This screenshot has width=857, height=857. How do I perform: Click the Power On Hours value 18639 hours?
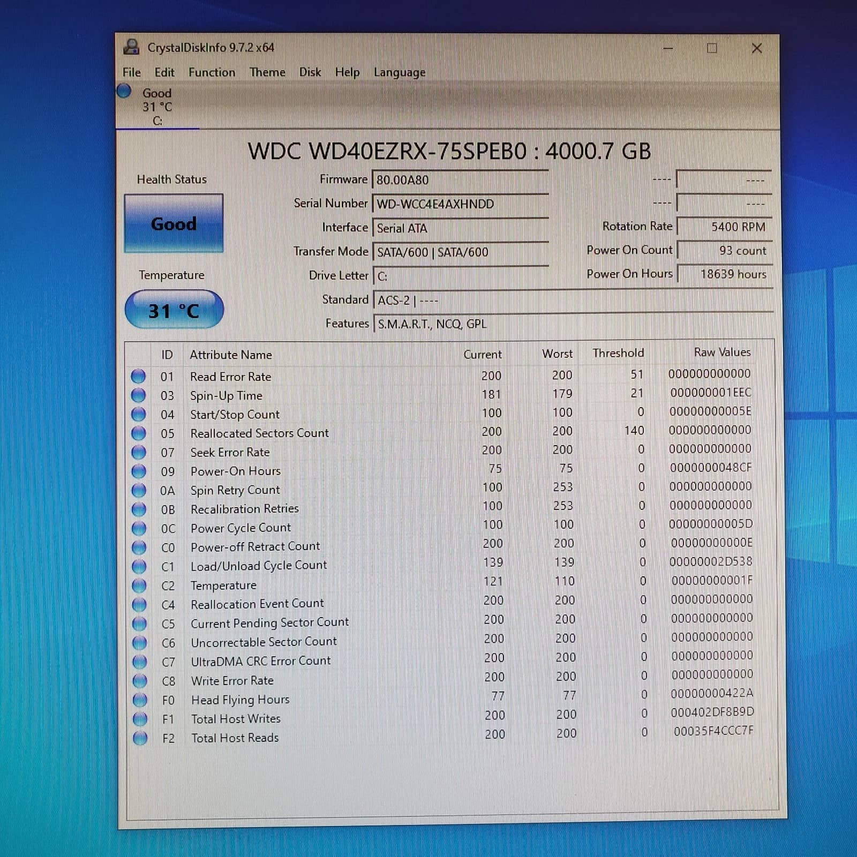tap(725, 274)
